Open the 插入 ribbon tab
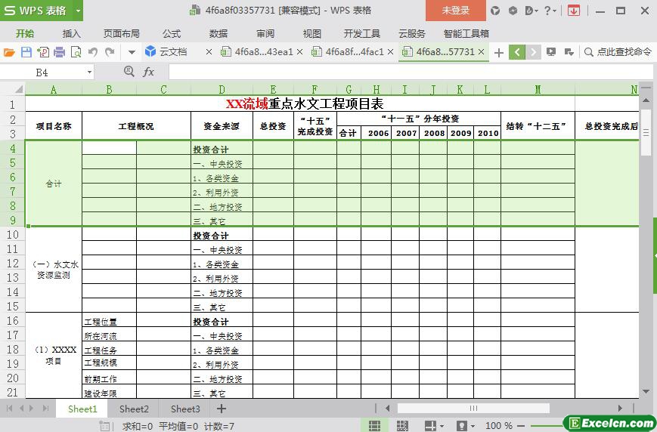The width and height of the screenshot is (657, 432). [x=71, y=33]
